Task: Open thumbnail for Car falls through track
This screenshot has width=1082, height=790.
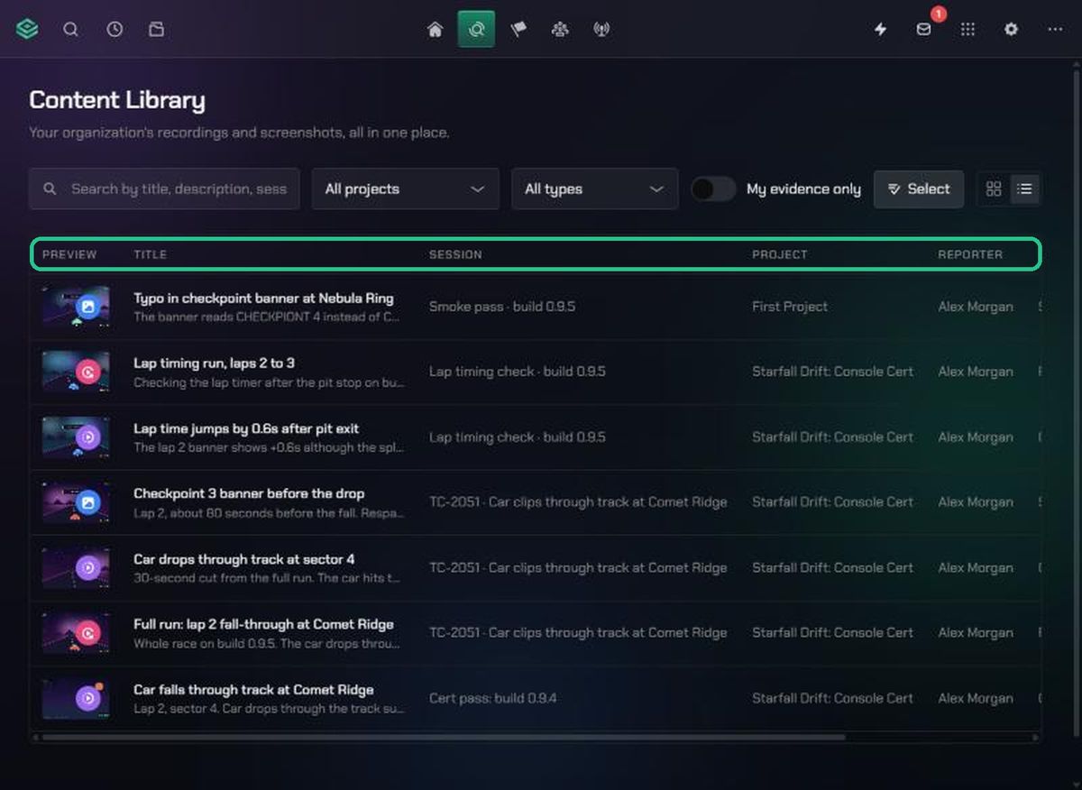Action: (76, 698)
